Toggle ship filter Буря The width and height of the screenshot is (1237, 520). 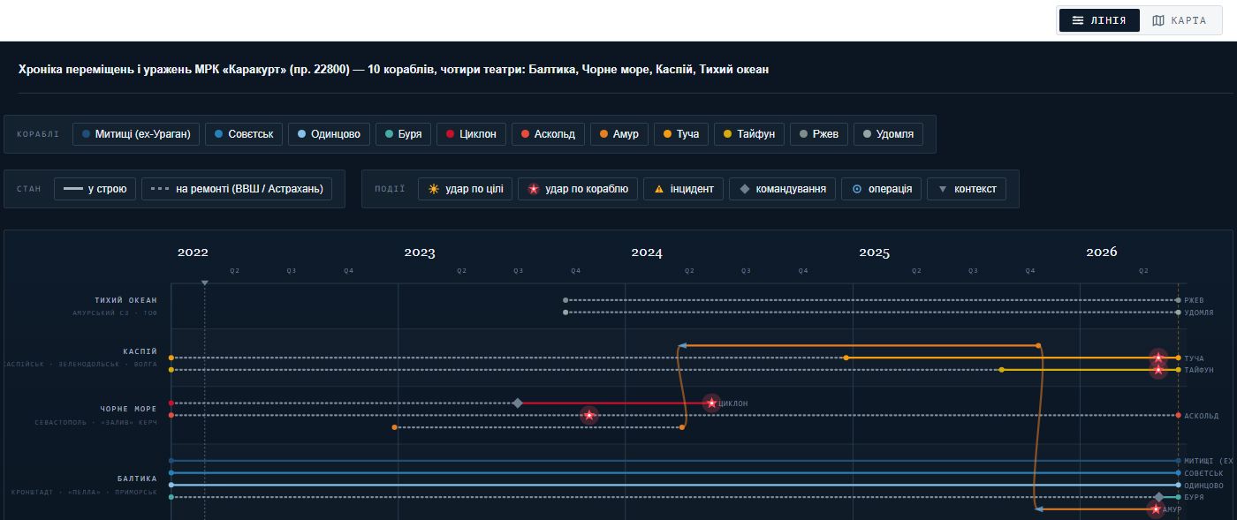403,134
